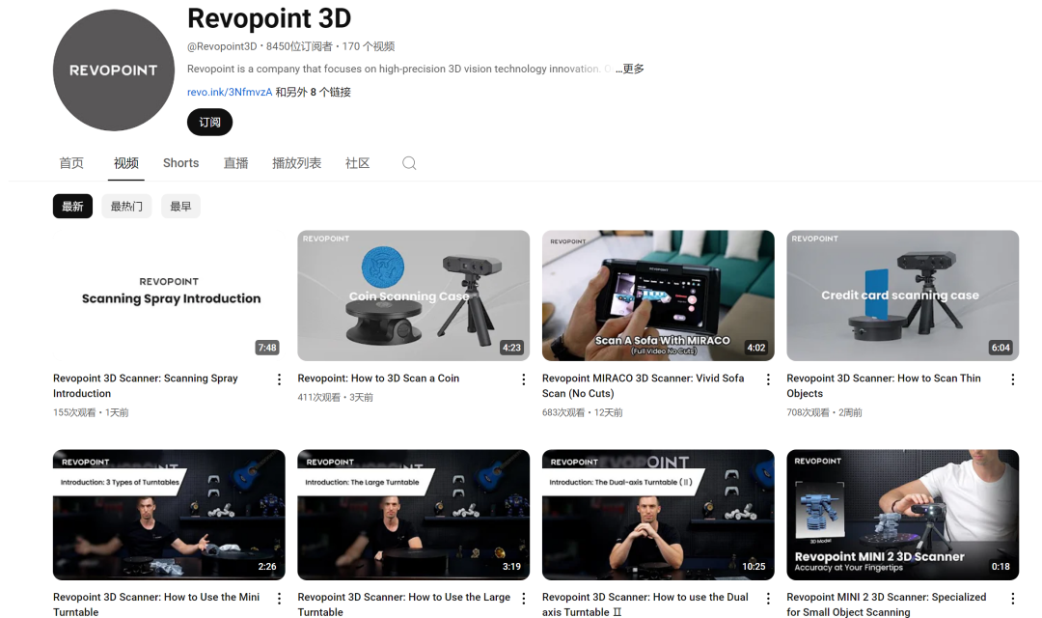Open the Credit card scanning case thumbnail
Image resolution: width=1042 pixels, height=618 pixels.
coord(902,295)
